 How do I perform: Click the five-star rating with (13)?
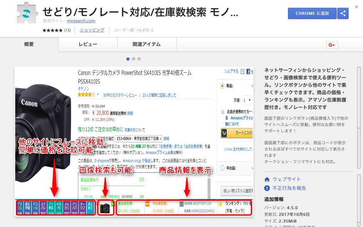point(56,30)
